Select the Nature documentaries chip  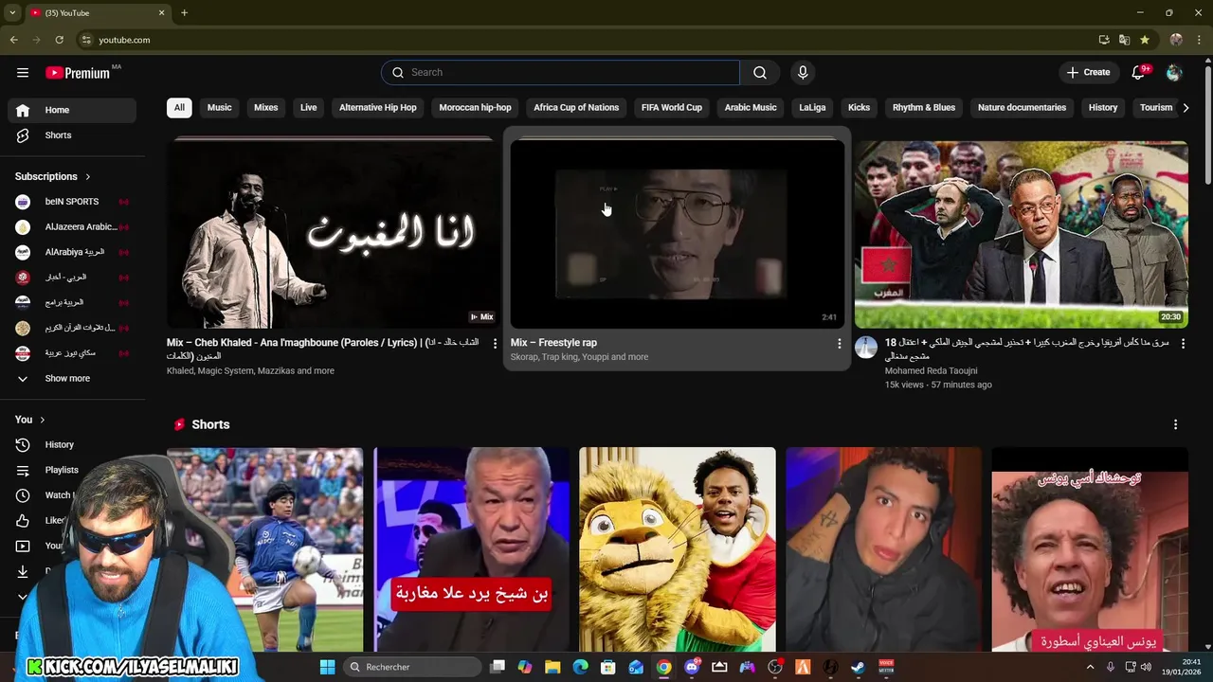pos(1022,108)
